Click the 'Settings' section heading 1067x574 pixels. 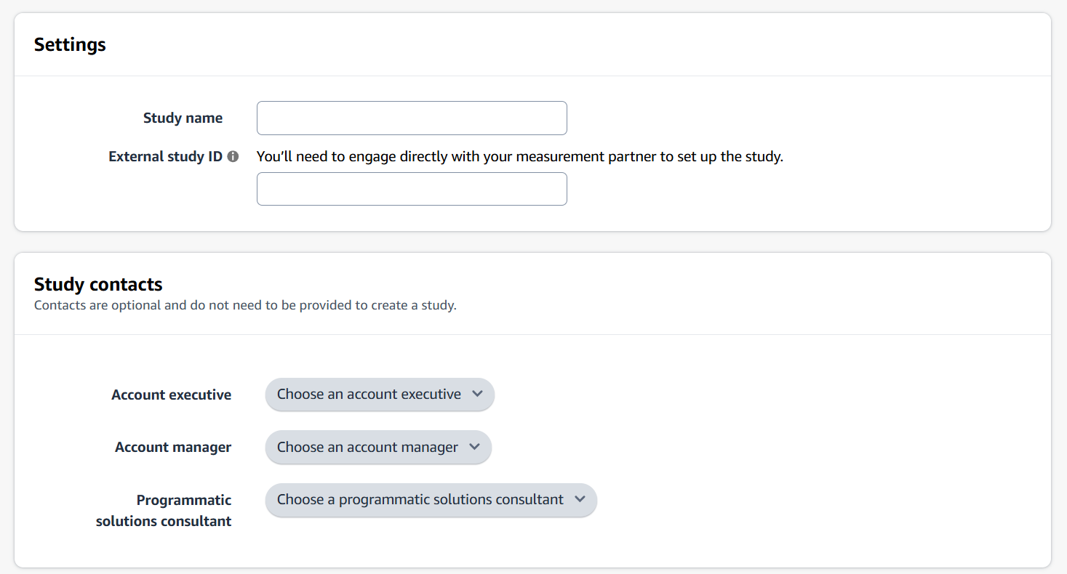coord(70,44)
